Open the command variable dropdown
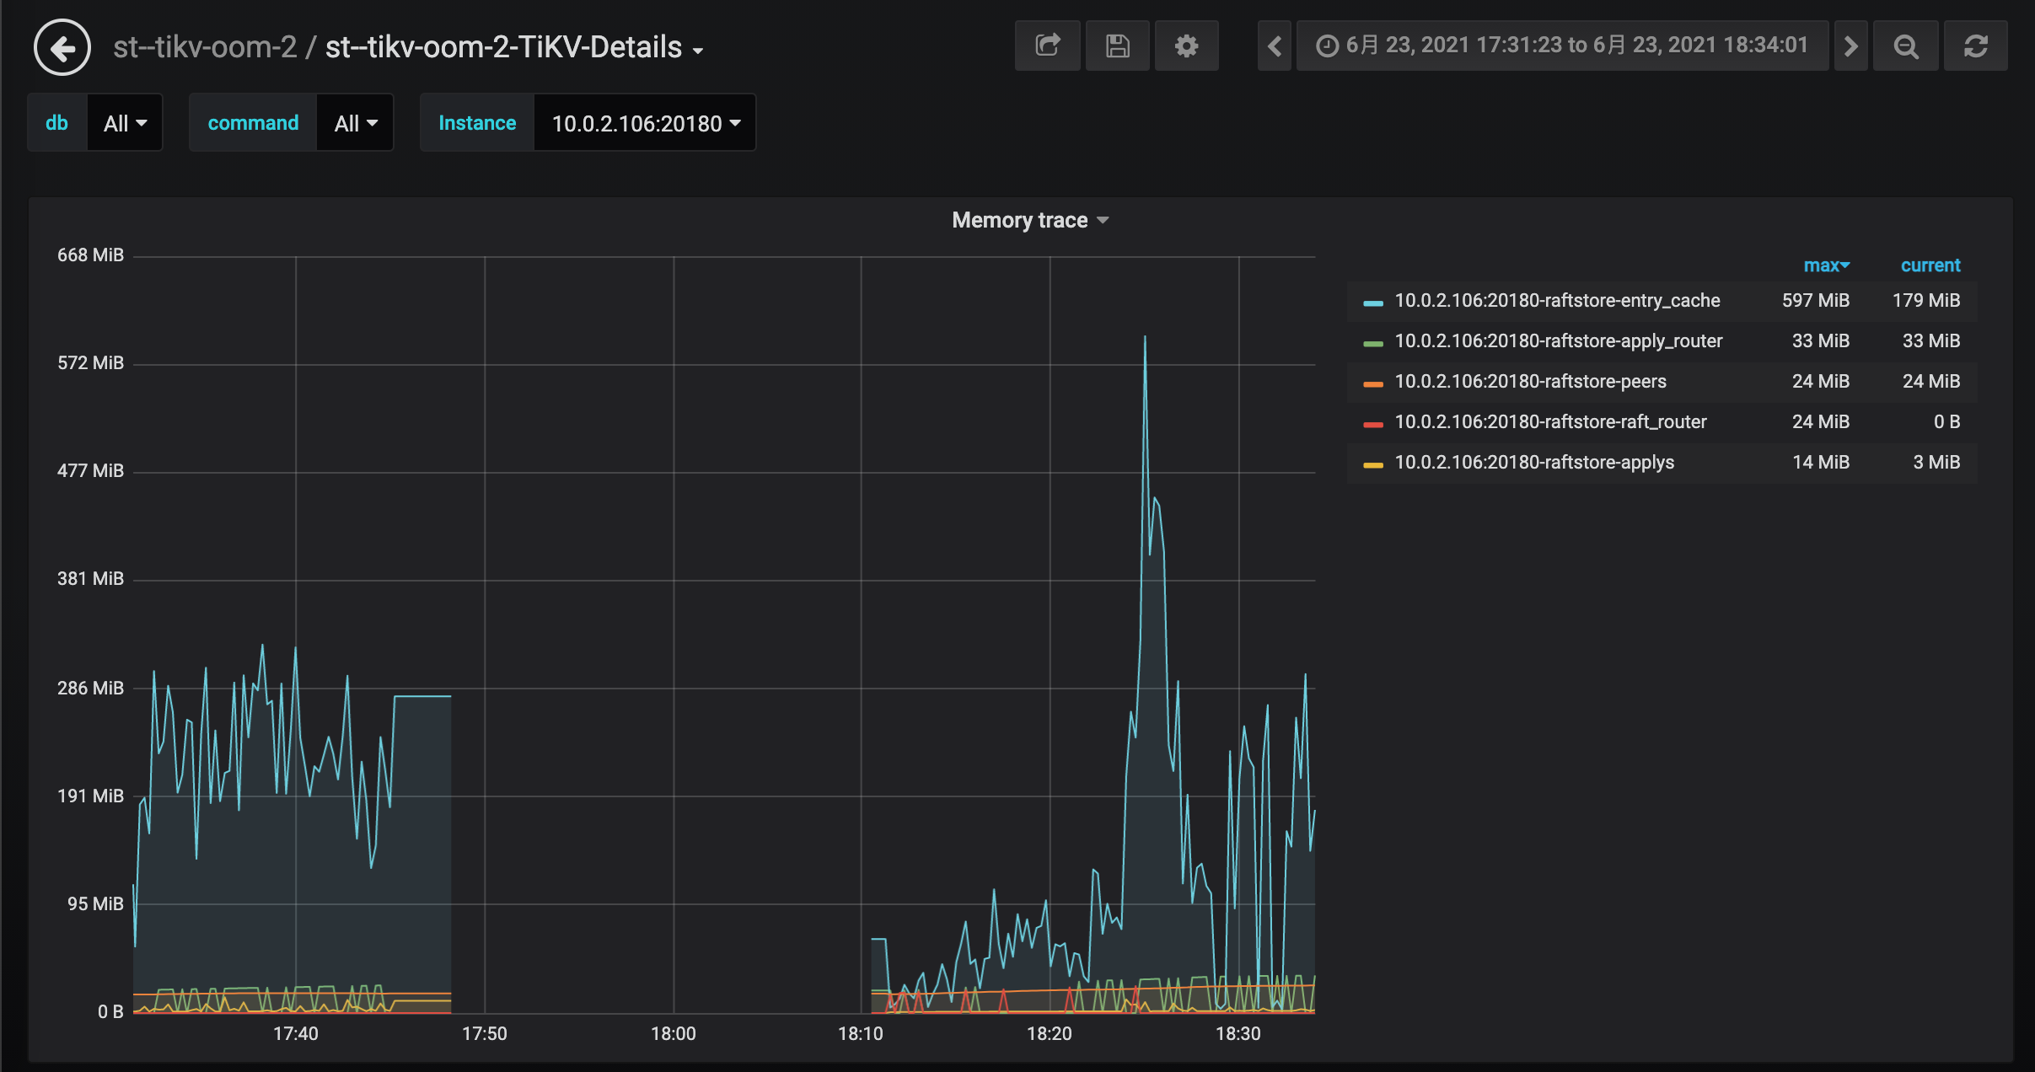The width and height of the screenshot is (2035, 1072). pos(354,122)
